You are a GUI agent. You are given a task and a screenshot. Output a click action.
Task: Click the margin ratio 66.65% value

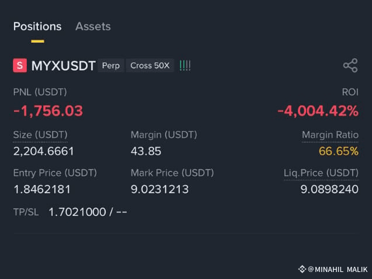tap(339, 151)
